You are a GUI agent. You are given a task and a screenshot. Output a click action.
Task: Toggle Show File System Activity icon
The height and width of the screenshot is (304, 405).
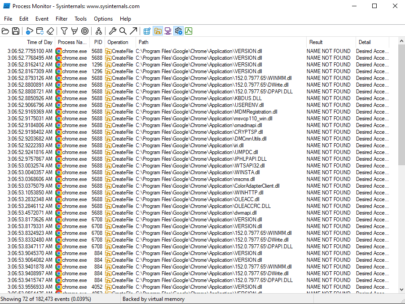pos(158,31)
